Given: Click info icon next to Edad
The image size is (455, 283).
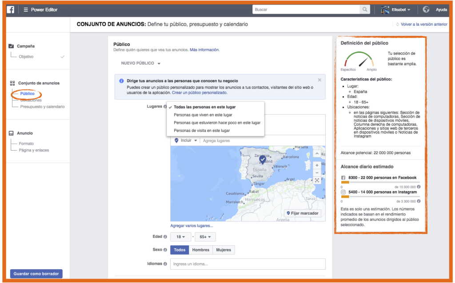Looking at the screenshot, I should tap(165, 237).
